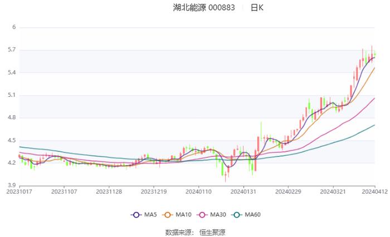
Task: Select the price axis label 4.5
Action: click(12, 140)
